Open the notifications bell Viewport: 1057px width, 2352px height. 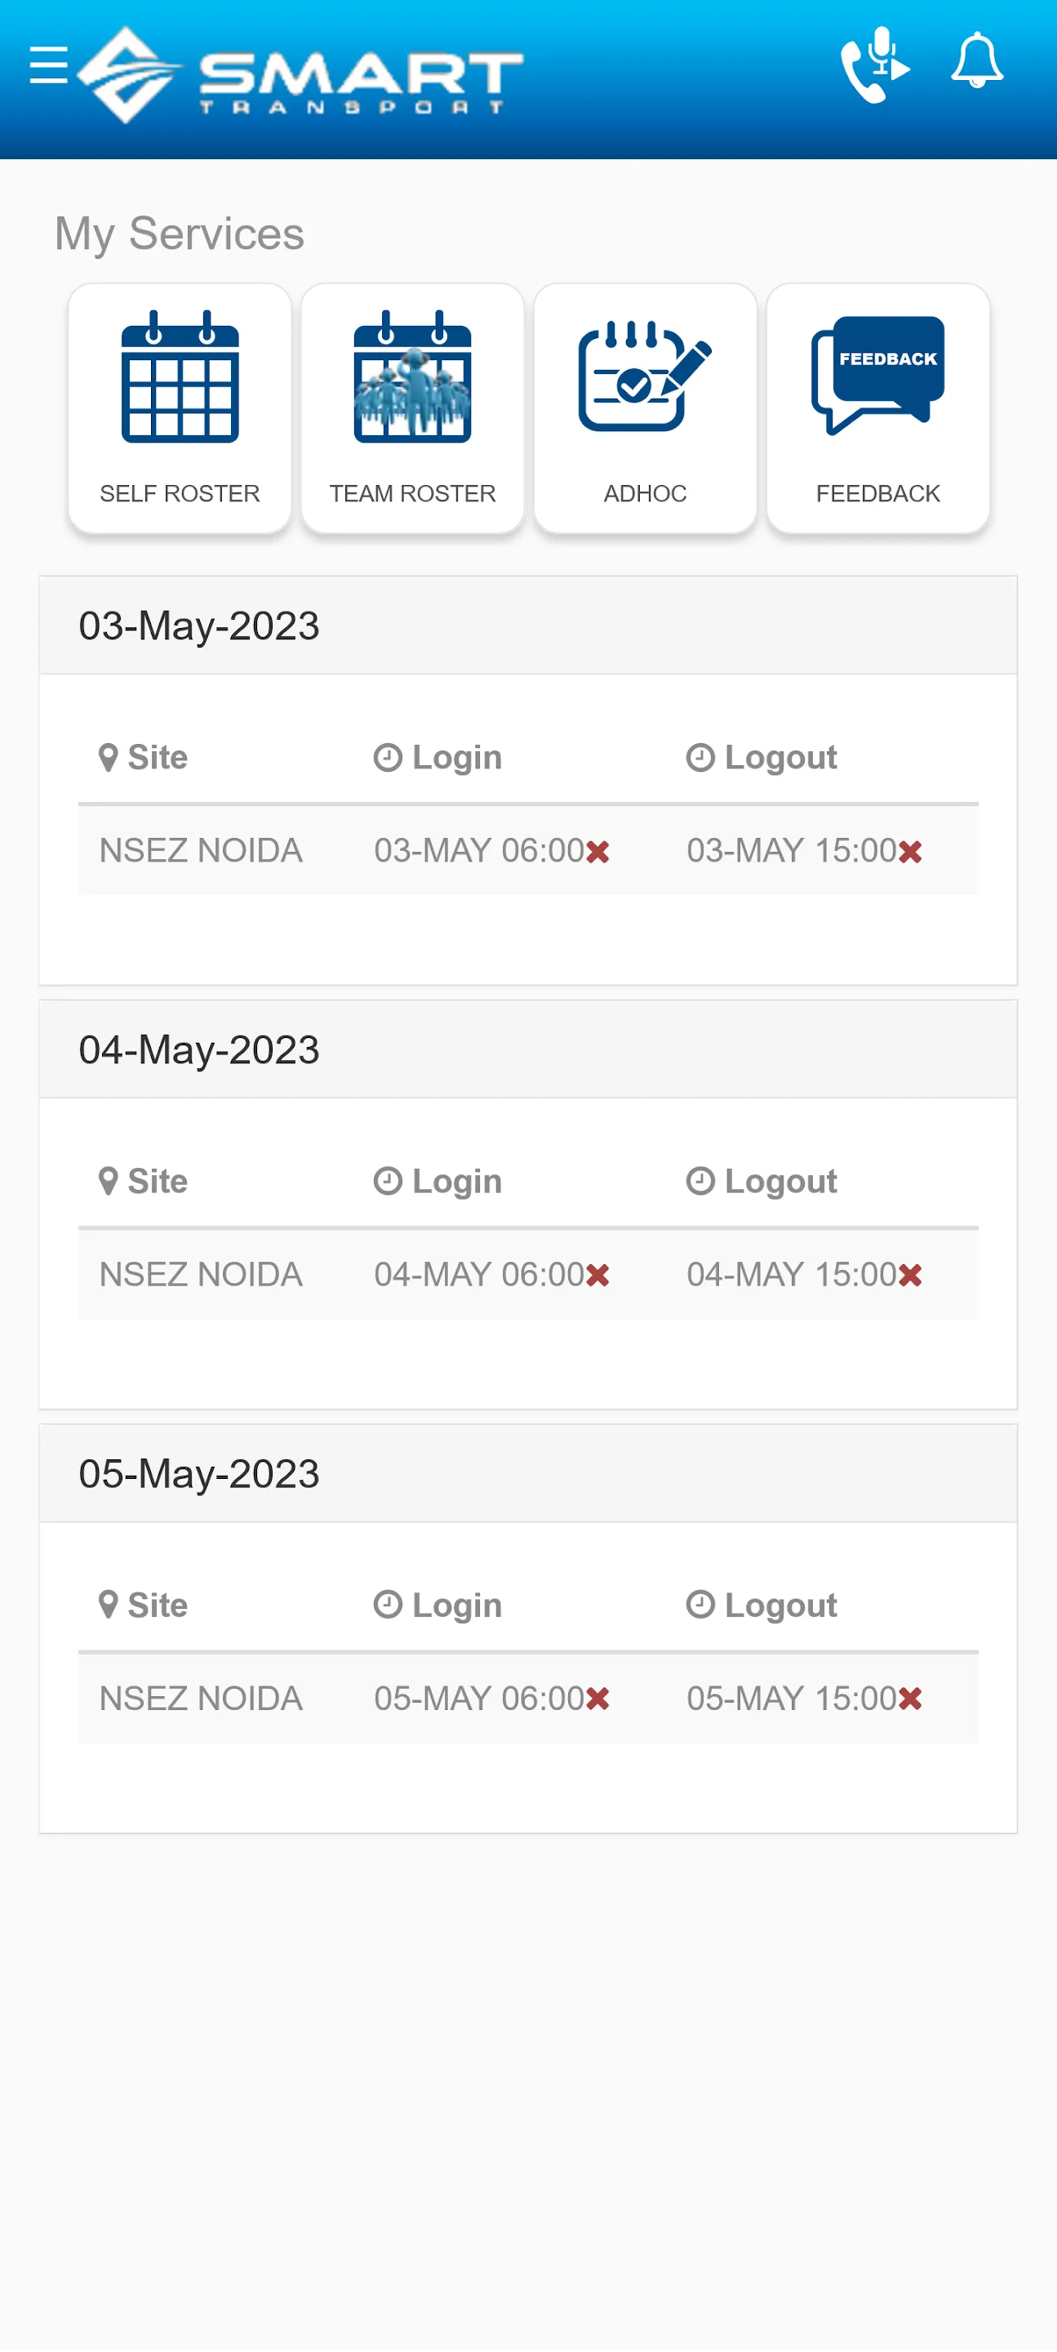(x=977, y=62)
